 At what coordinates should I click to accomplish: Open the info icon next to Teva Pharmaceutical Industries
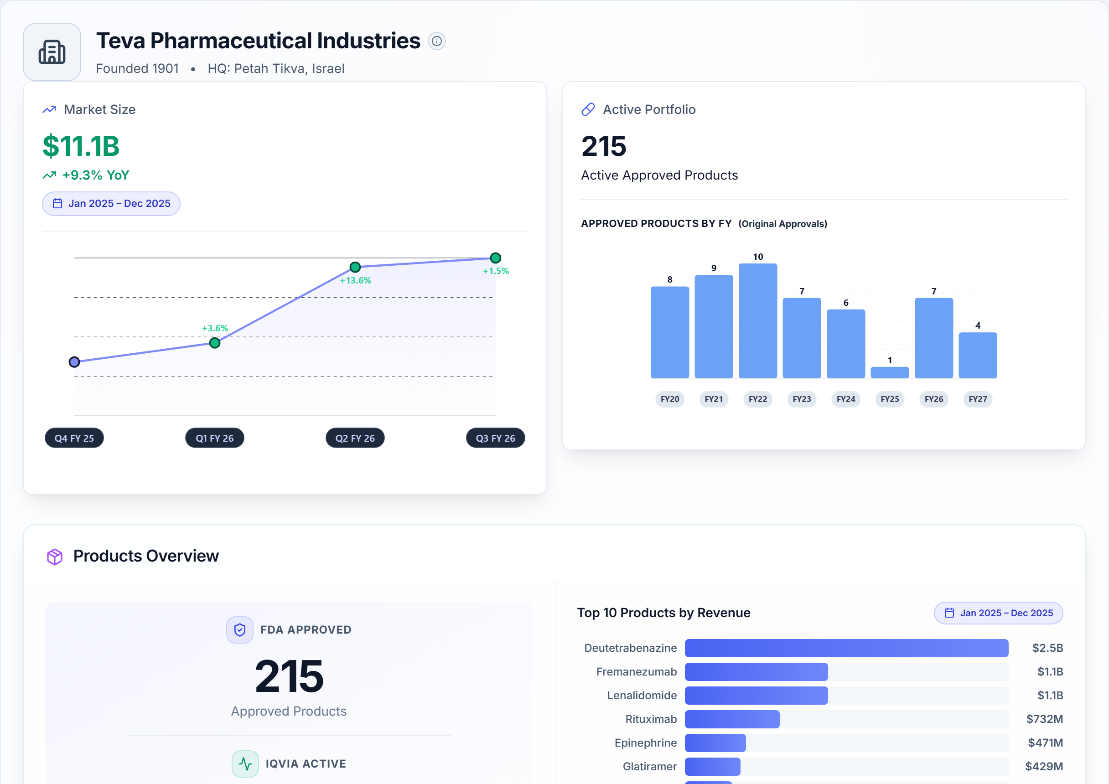[437, 41]
